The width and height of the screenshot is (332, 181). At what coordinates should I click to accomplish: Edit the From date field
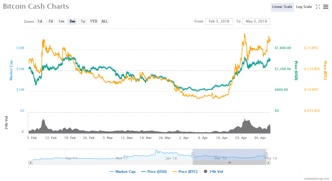pyautogui.click(x=219, y=21)
